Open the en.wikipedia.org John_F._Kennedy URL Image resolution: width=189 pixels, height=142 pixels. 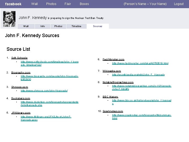[138, 75]
